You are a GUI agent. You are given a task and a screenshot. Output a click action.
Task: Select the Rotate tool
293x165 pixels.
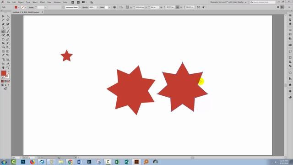[3, 40]
